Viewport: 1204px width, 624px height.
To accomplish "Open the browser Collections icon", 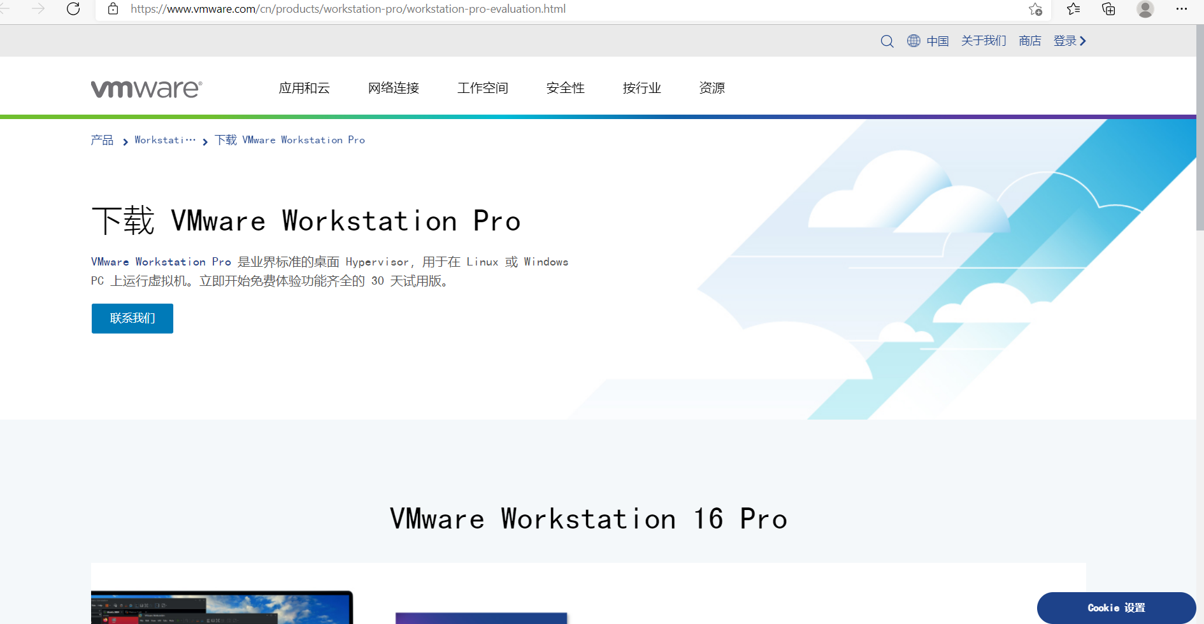I will [x=1108, y=9].
